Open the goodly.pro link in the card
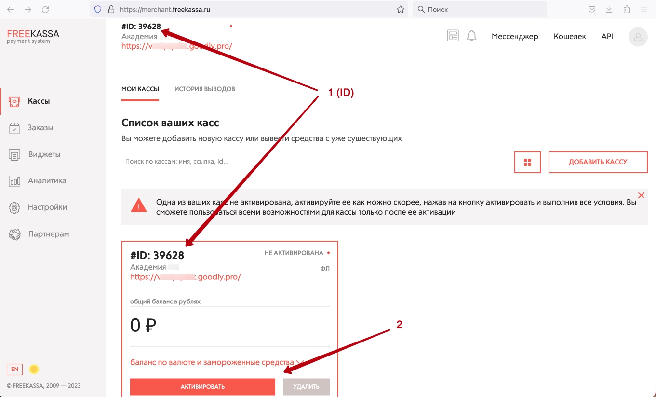The height and width of the screenshot is (397, 656). (x=186, y=277)
